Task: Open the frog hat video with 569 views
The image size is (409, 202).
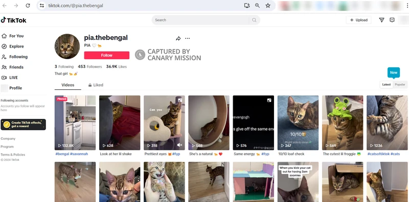Action: tap(343, 122)
